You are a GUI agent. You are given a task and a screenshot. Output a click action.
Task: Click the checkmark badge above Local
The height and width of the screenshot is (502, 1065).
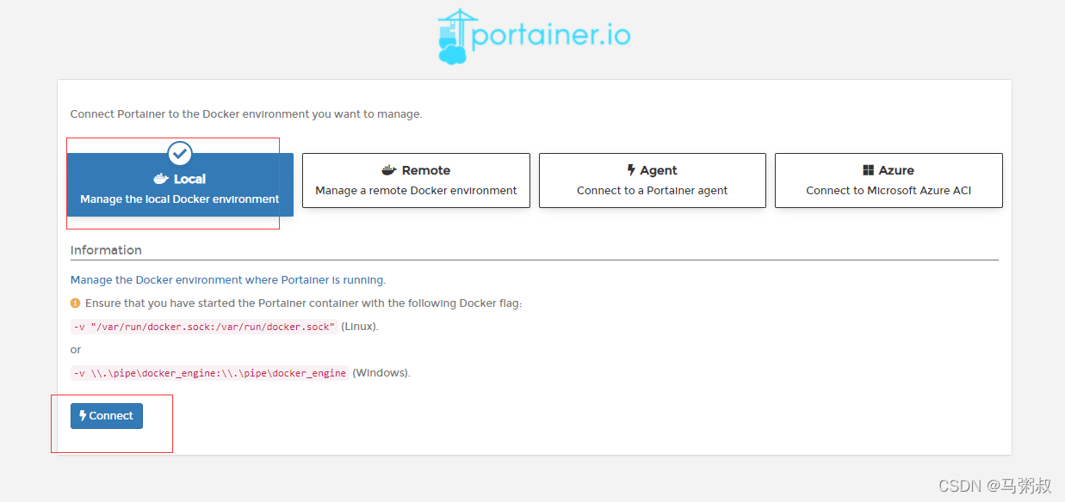tap(180, 153)
